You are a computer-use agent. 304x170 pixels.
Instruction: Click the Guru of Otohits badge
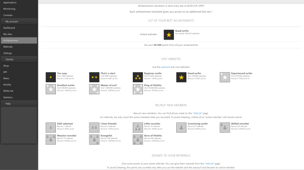[138, 139]
